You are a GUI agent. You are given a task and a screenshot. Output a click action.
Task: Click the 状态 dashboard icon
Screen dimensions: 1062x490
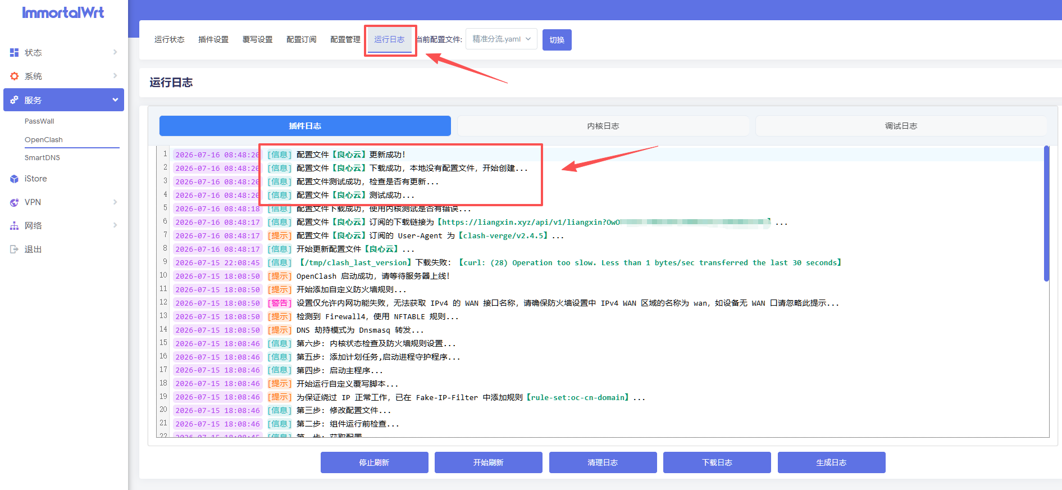pos(15,52)
